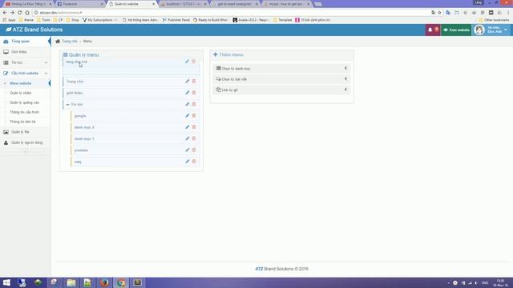The width and height of the screenshot is (513, 288).
Task: Edit the danh mục 2 submenu item
Action: pyautogui.click(x=187, y=127)
